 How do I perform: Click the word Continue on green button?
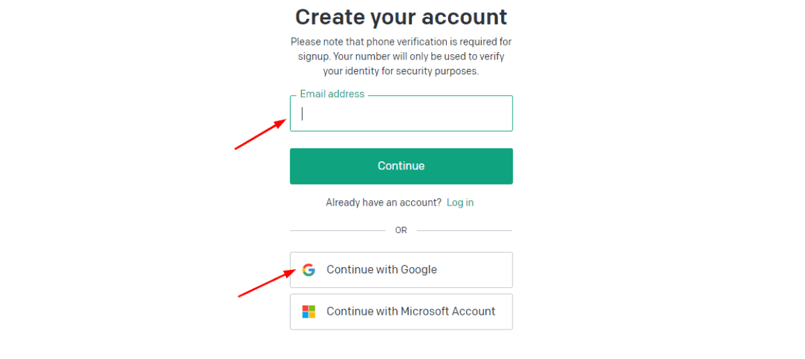tap(401, 166)
